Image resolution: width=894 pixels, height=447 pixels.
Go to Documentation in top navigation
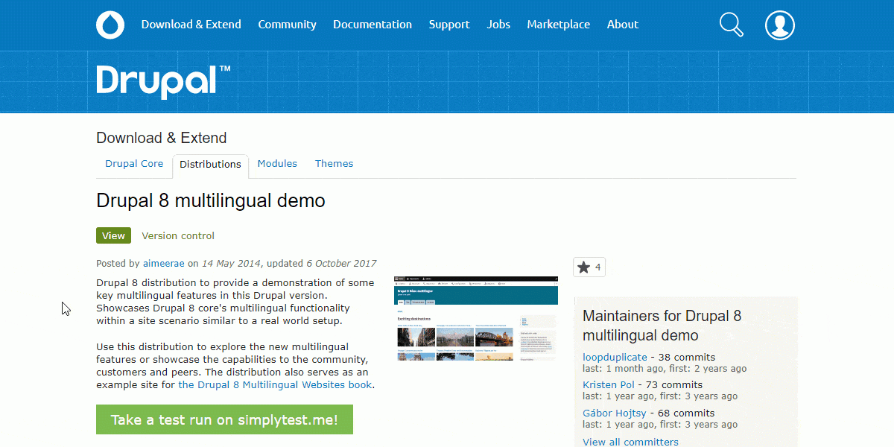coord(372,25)
